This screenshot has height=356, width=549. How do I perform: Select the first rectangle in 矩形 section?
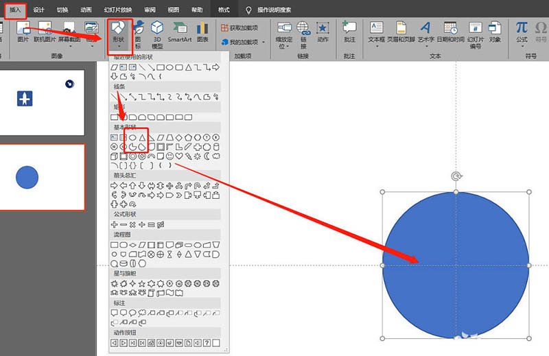pyautogui.click(x=114, y=117)
